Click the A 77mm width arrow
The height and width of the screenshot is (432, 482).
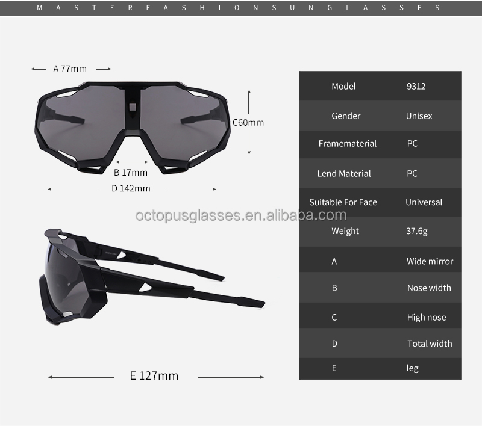69,68
